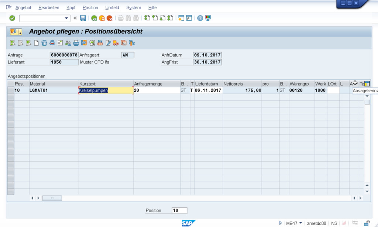The width and height of the screenshot is (378, 227).
Task: Click the Anfrage number 6000000078
Action: pyautogui.click(x=64, y=55)
